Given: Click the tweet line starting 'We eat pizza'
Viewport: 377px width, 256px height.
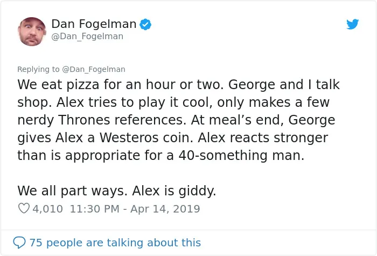Looking at the screenshot, I should click(178, 85).
